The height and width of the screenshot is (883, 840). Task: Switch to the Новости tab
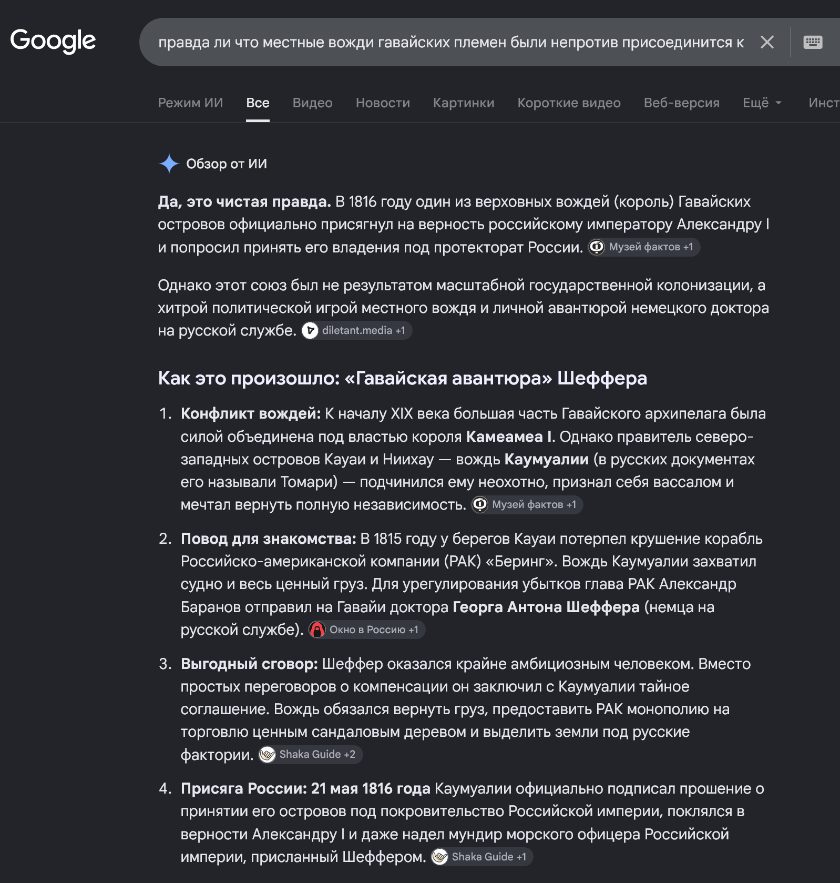pos(383,103)
